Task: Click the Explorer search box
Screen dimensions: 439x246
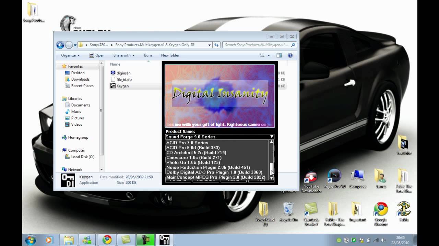Action: coord(259,45)
